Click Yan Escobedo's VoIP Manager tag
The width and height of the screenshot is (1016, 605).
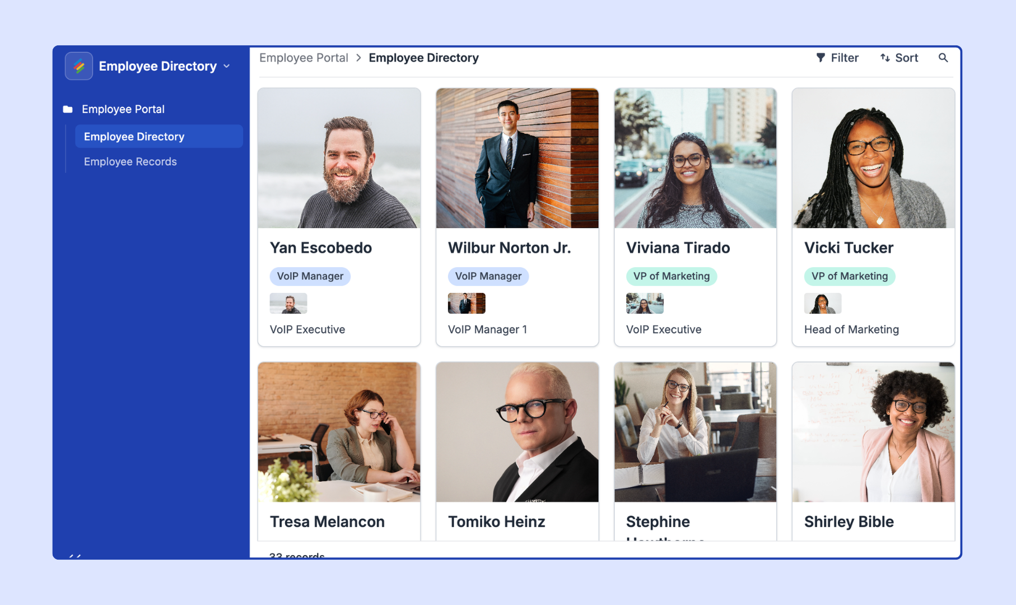pos(310,276)
